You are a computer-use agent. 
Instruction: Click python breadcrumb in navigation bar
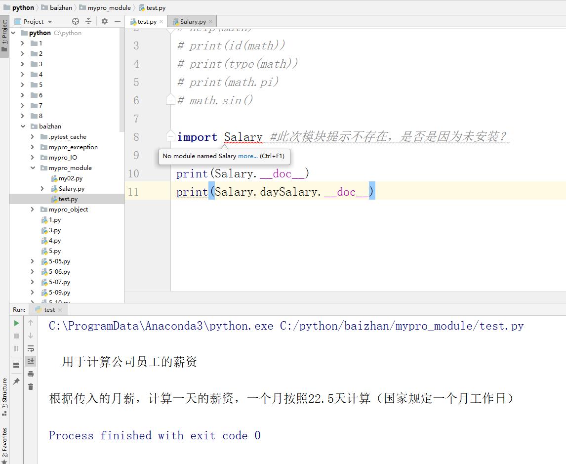click(x=19, y=7)
